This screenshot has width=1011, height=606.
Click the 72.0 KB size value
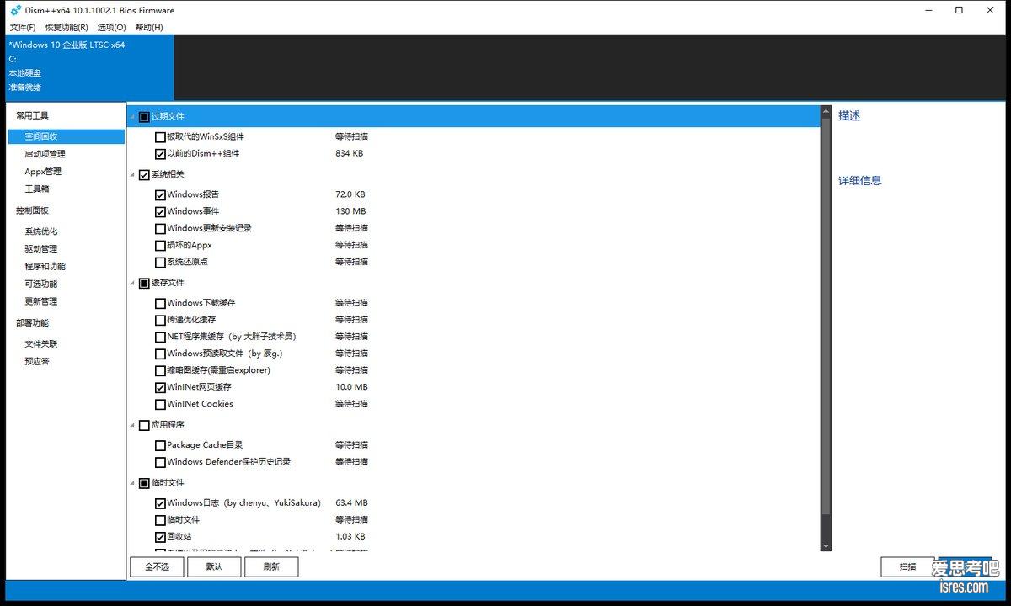pos(350,195)
